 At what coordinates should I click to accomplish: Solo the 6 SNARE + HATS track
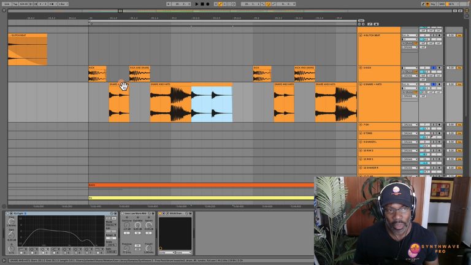click(x=434, y=85)
